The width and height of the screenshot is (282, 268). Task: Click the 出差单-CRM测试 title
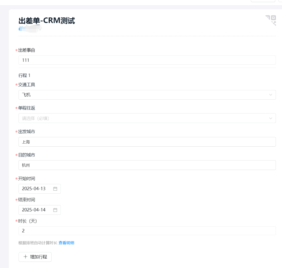click(47, 20)
